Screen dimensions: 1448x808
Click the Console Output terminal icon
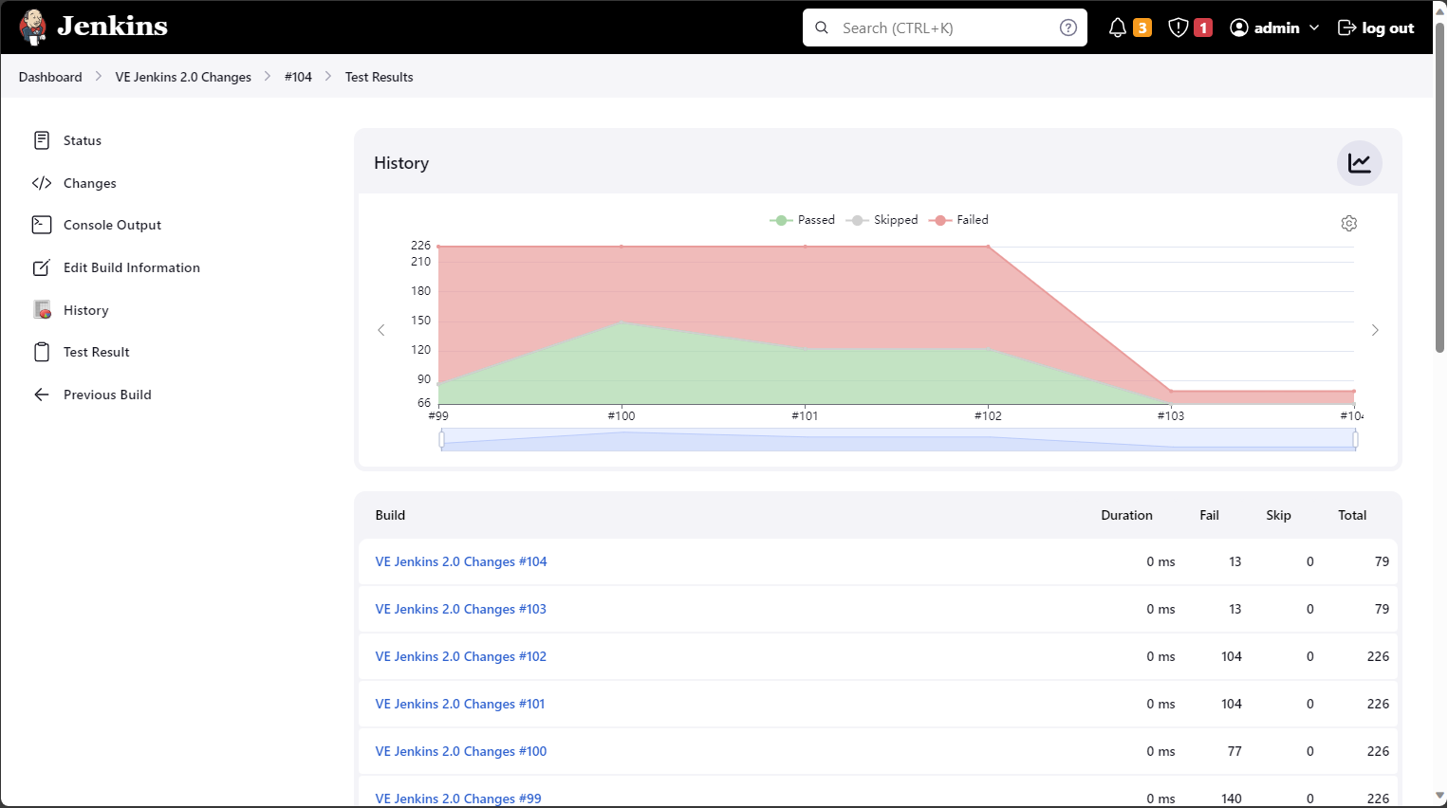(42, 225)
